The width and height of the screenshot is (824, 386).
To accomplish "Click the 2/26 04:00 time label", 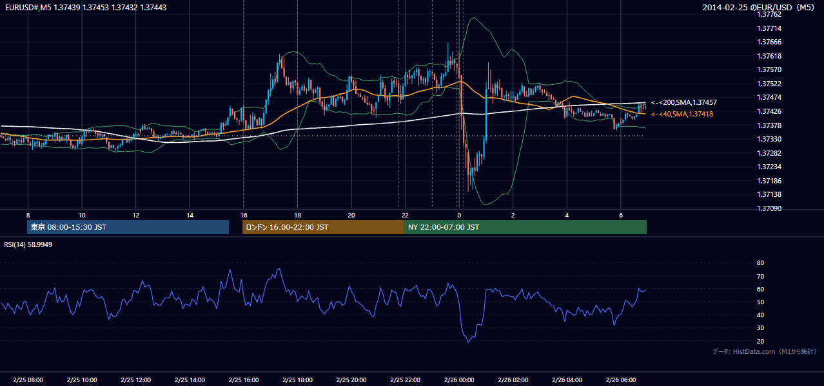I will [567, 380].
